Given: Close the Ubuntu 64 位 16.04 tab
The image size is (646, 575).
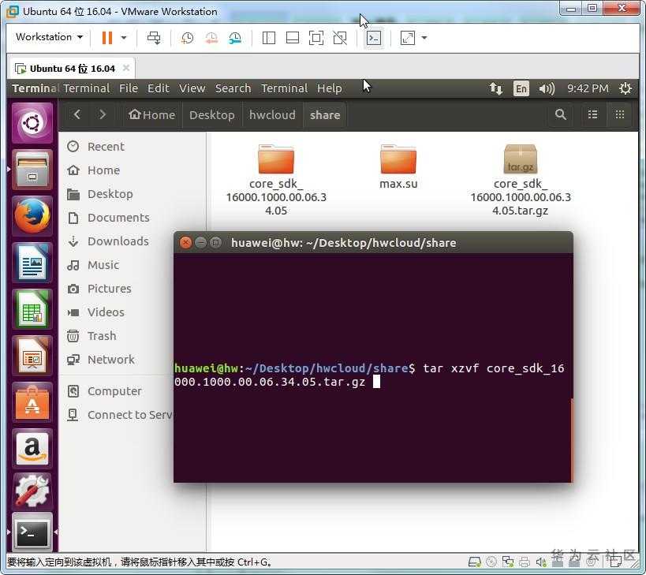Looking at the screenshot, I should click(126, 68).
